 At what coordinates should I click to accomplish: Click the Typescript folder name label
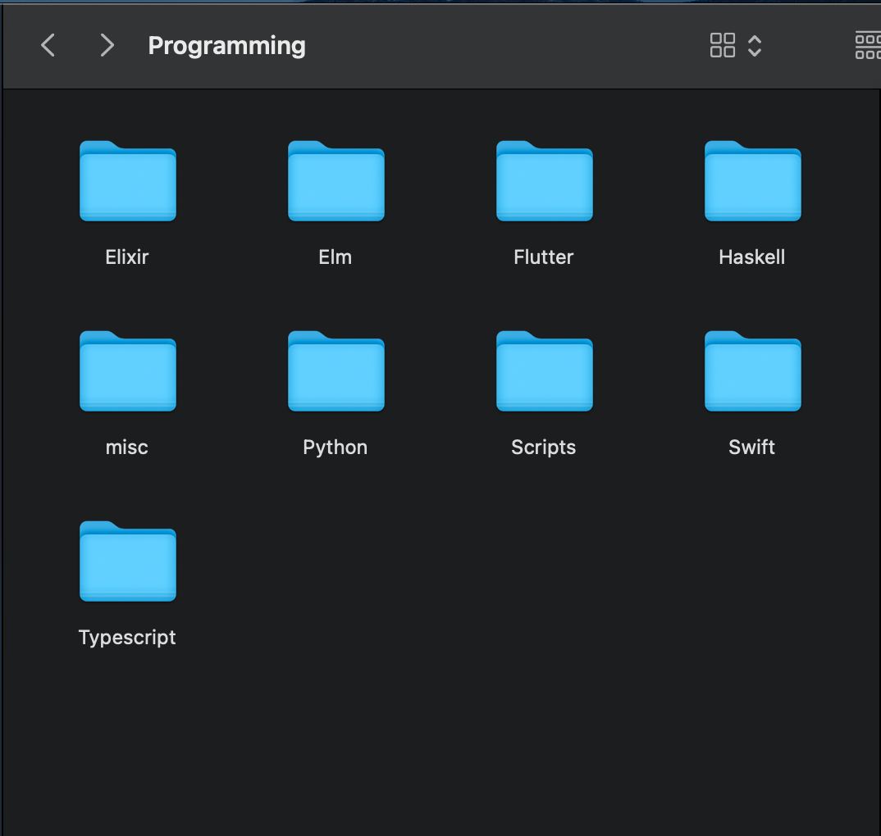[127, 638]
